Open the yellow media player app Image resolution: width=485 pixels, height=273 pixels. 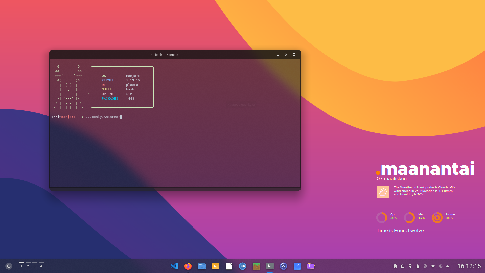(215, 266)
